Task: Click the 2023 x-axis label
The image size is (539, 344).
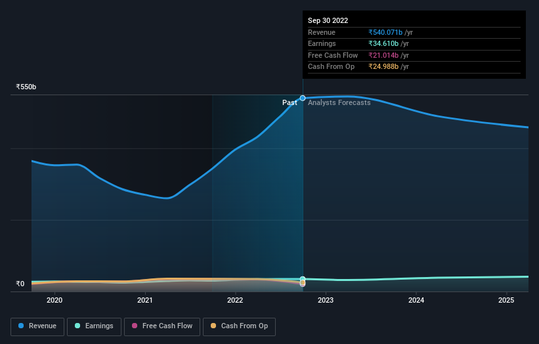Action: 326,301
